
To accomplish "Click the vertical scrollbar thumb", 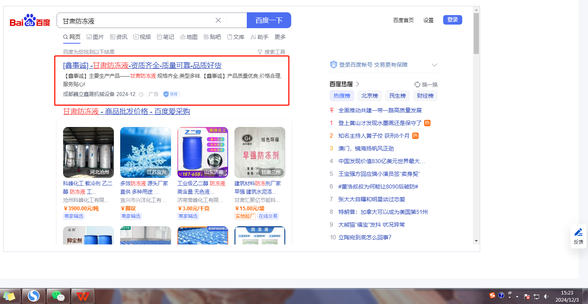I will pos(476,33).
